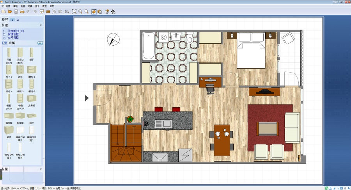Select the red rug in the living room

(270, 128)
